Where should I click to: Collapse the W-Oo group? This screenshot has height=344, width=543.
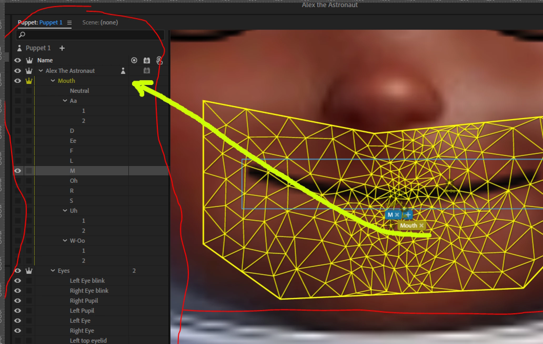pyautogui.click(x=65, y=241)
